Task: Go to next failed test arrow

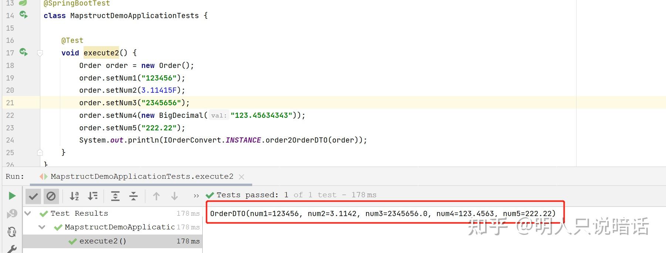Action: click(175, 196)
